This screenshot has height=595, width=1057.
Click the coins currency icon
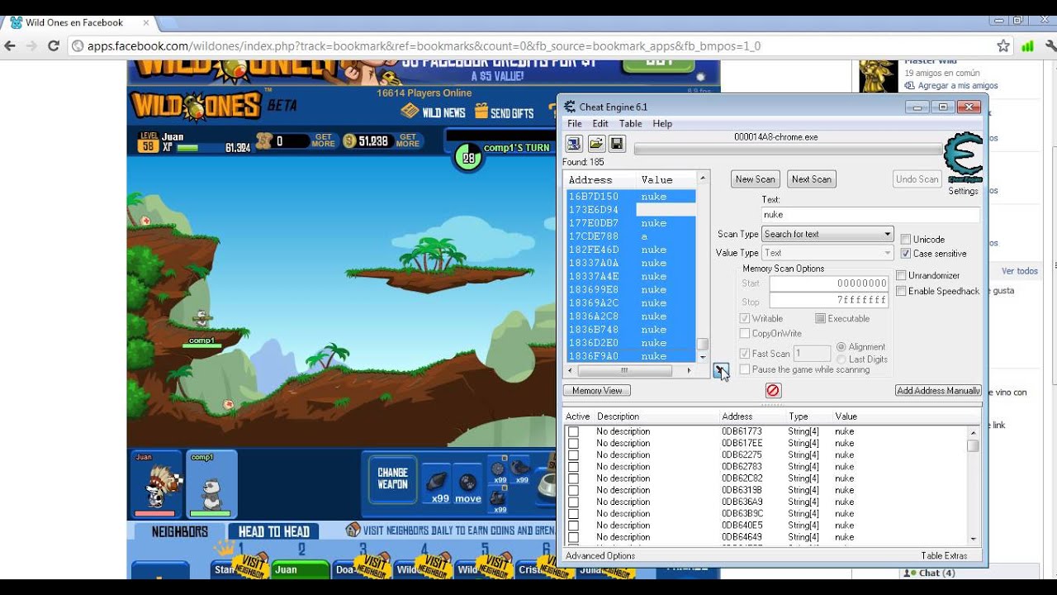click(x=349, y=141)
